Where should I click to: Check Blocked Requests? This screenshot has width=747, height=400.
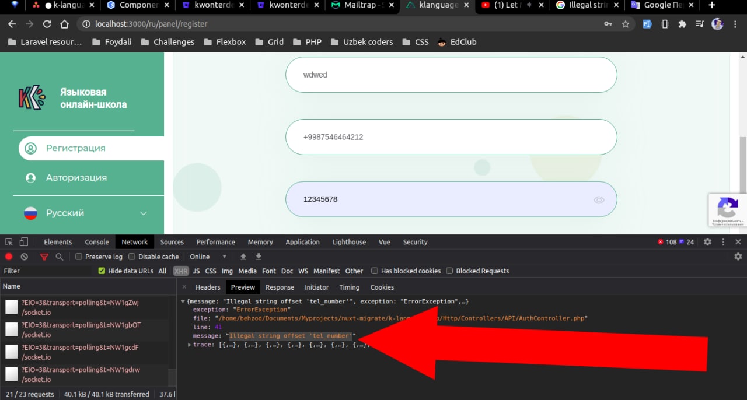point(449,271)
